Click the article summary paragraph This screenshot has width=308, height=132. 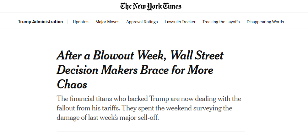pos(149,108)
